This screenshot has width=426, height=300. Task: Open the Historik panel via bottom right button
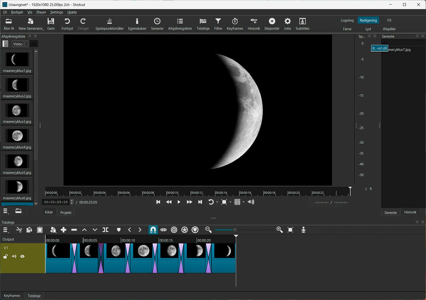[x=410, y=212]
